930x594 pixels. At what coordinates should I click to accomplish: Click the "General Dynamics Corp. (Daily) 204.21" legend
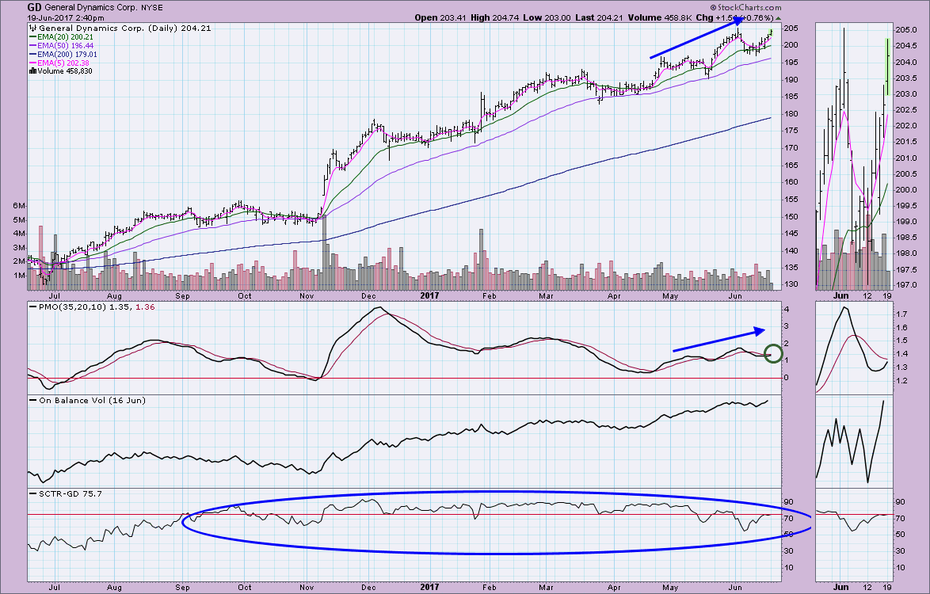[x=125, y=28]
